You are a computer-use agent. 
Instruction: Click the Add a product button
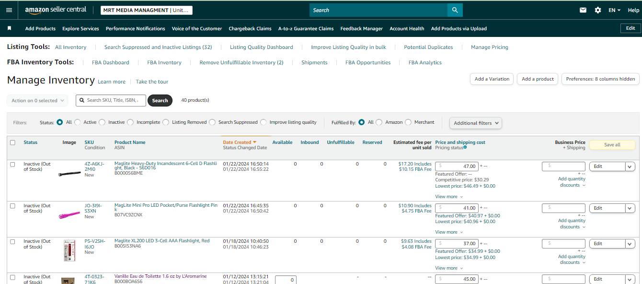coord(538,79)
